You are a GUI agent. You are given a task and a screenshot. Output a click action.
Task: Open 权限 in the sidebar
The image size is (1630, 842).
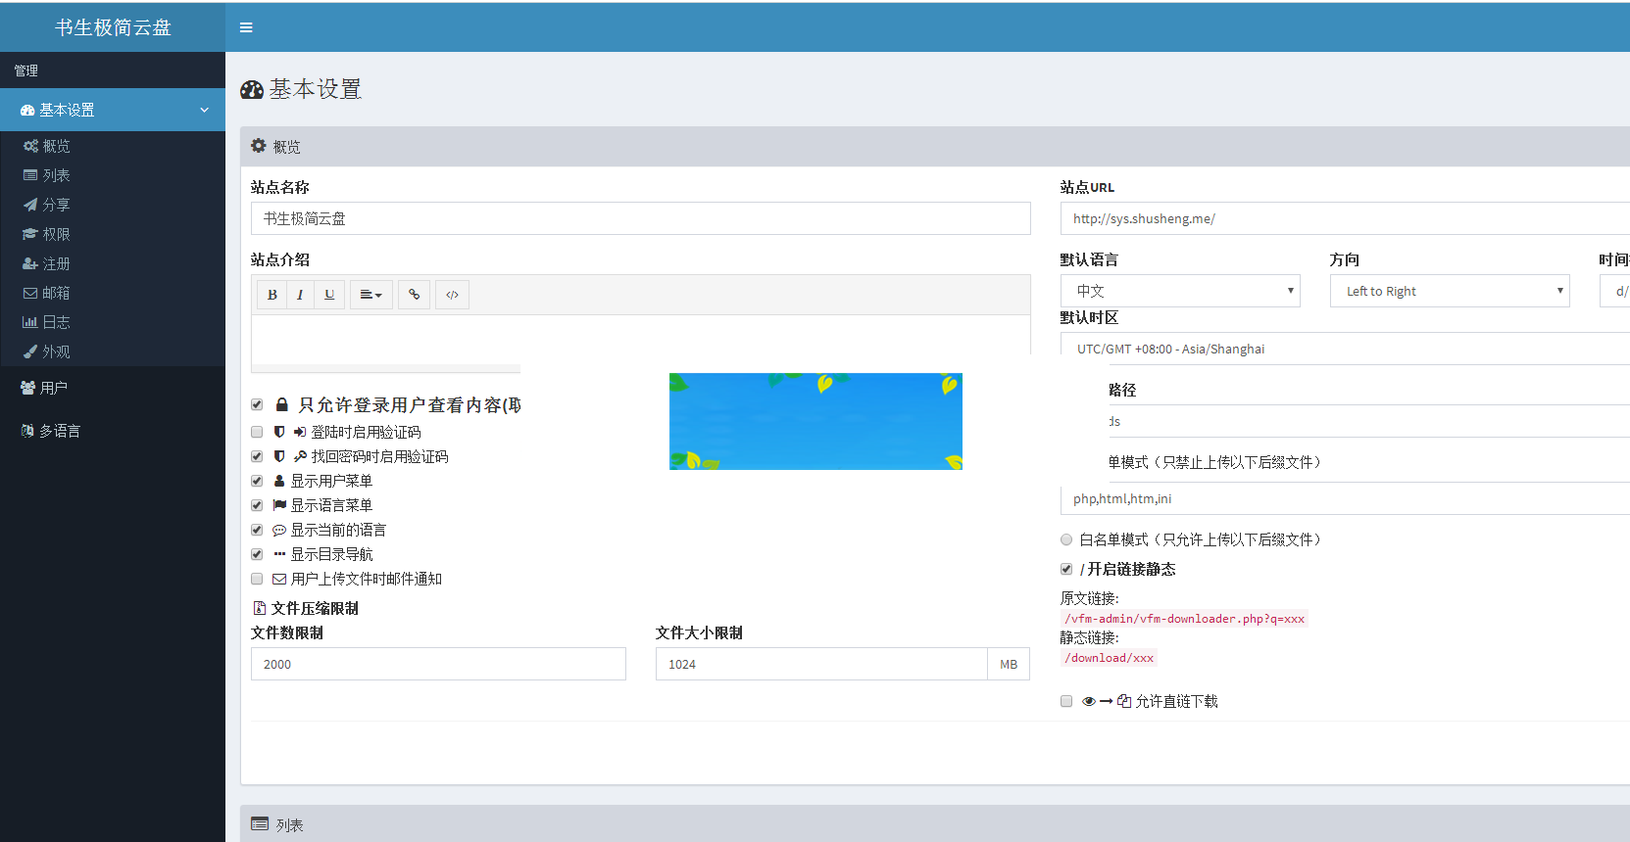click(x=56, y=234)
